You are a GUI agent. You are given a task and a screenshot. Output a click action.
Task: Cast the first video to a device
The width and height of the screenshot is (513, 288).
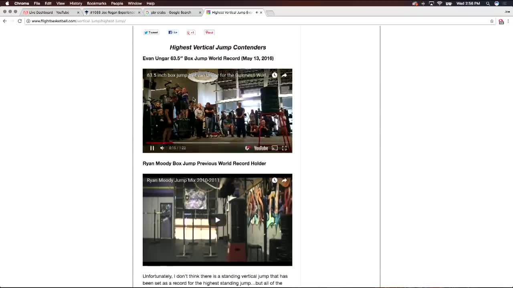[x=275, y=148]
